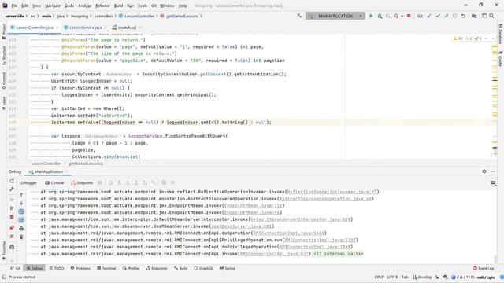
Task: Open Git tool window from bottom bar
Action: 15,268
